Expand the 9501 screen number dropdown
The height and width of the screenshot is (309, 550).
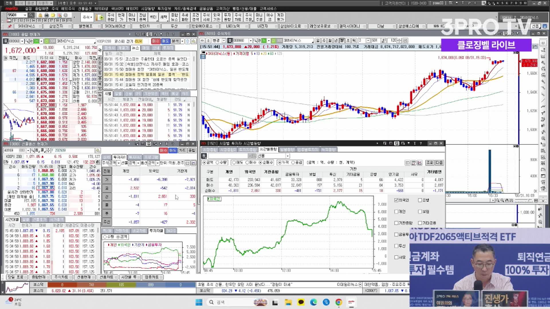tap(25, 15)
